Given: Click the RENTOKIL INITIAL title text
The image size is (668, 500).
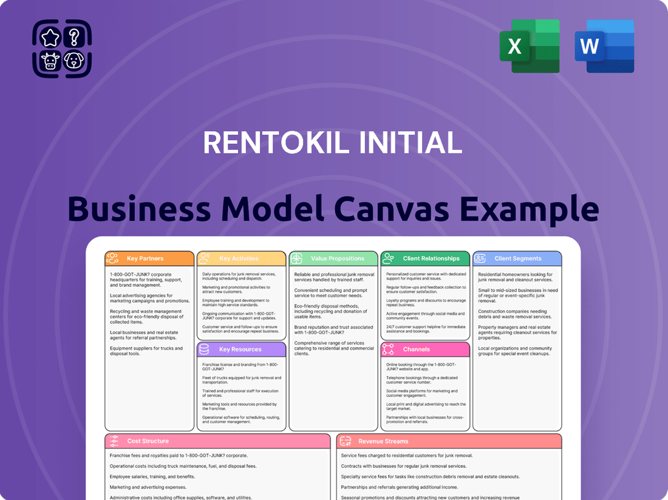Looking at the screenshot, I should pyautogui.click(x=333, y=143).
